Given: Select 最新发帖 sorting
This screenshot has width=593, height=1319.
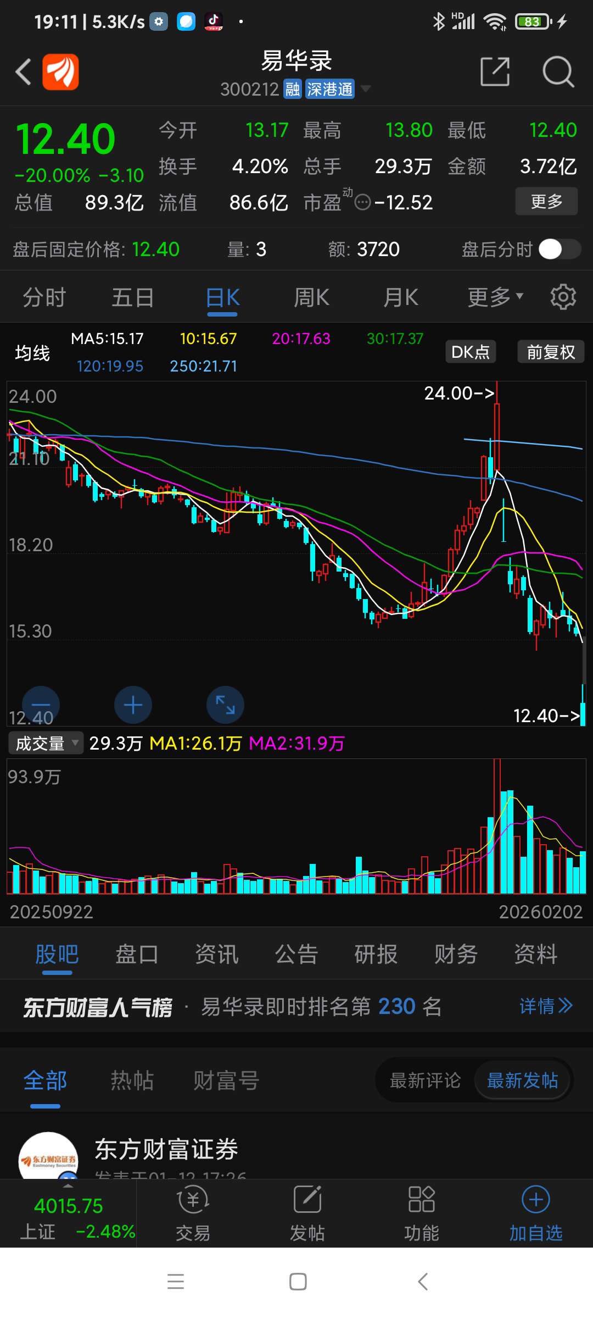Looking at the screenshot, I should (522, 1080).
